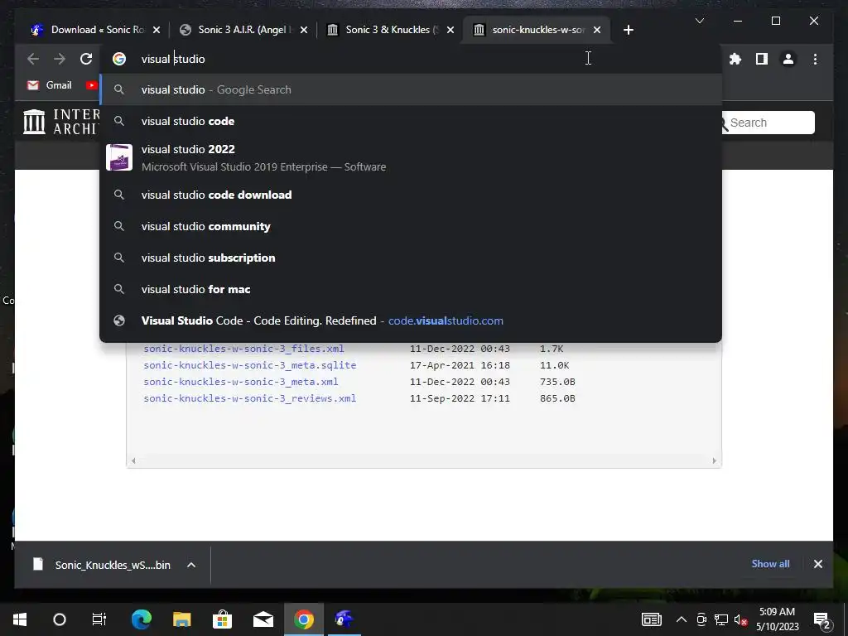Close the Sonic 3 & Knuckles tab
The width and height of the screenshot is (848, 636).
450,30
